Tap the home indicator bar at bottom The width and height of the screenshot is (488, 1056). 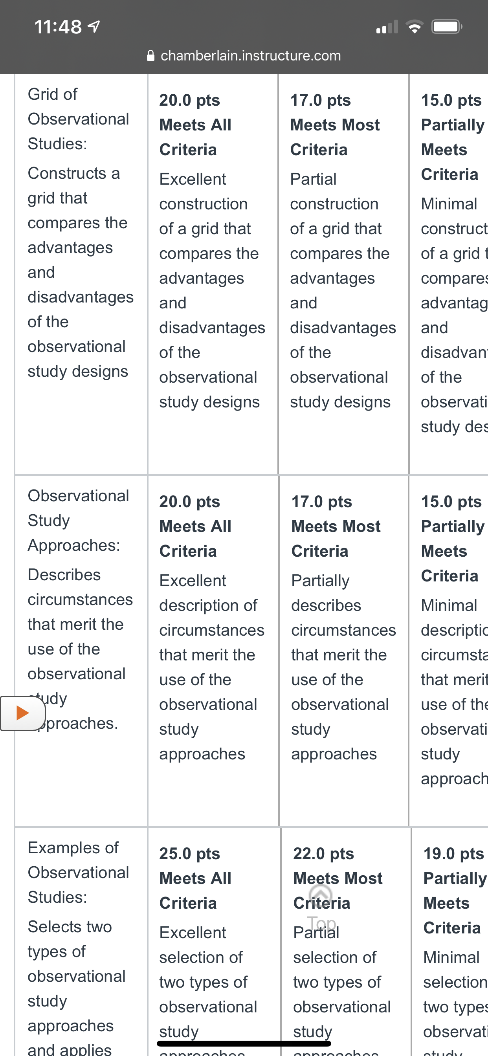pos(244,1043)
